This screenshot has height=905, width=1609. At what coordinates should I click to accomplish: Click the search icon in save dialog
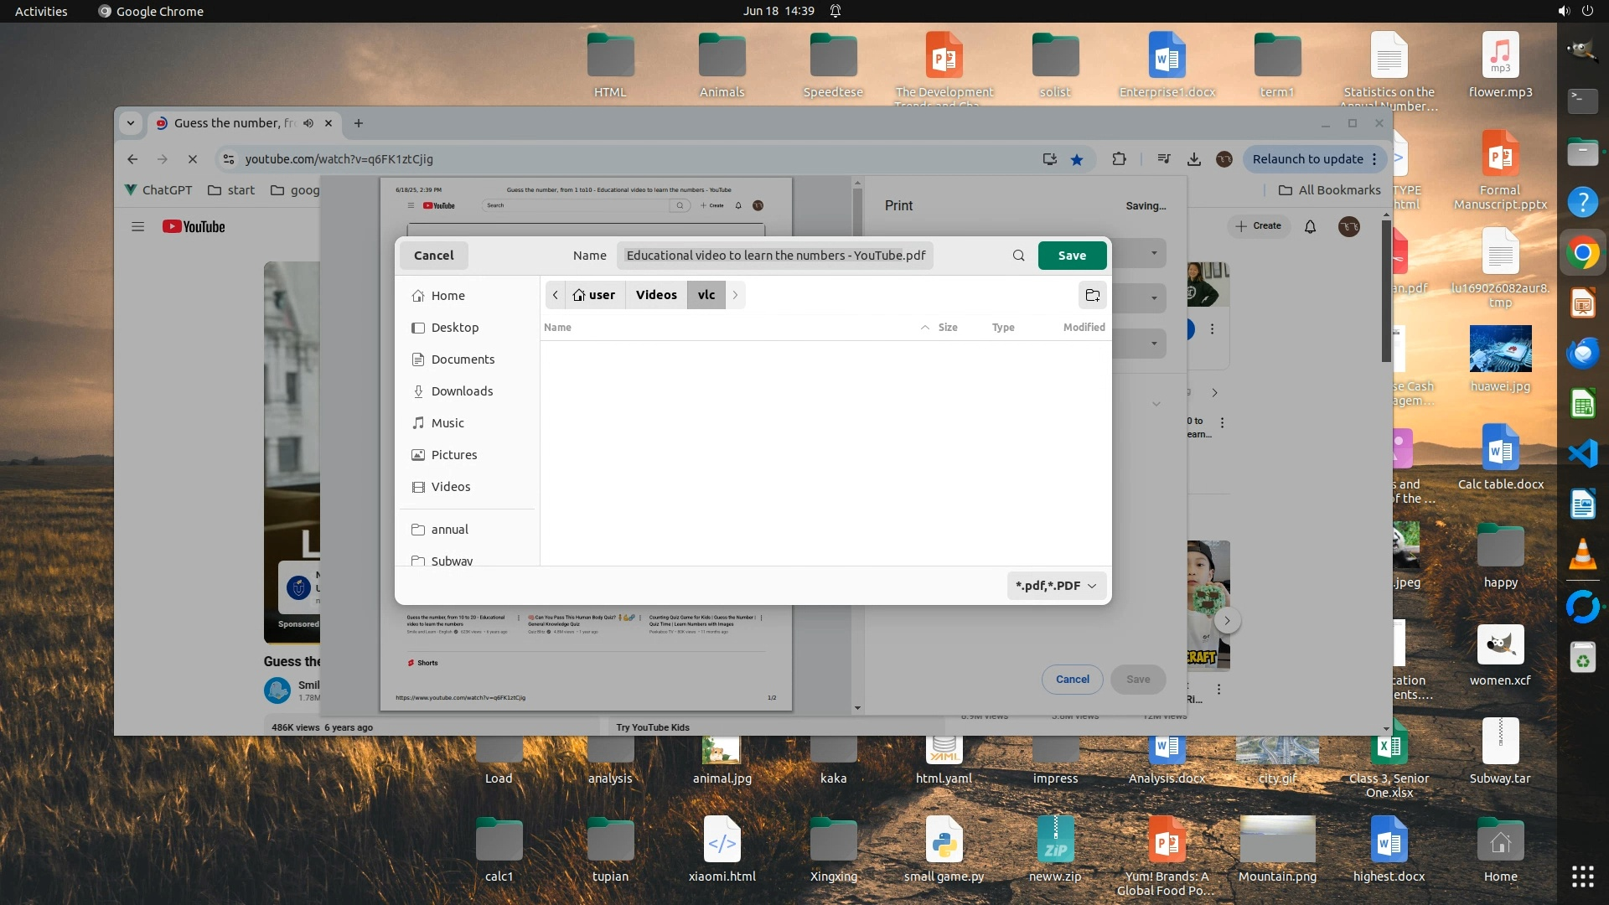(x=1018, y=256)
